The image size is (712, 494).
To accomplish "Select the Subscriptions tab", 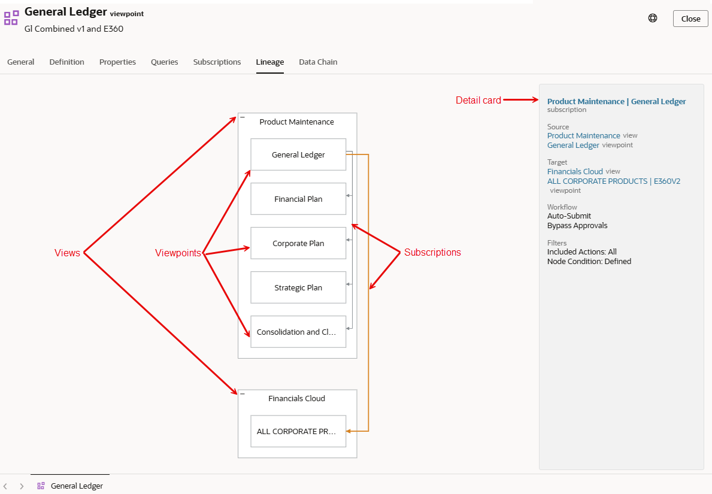I will coord(217,62).
